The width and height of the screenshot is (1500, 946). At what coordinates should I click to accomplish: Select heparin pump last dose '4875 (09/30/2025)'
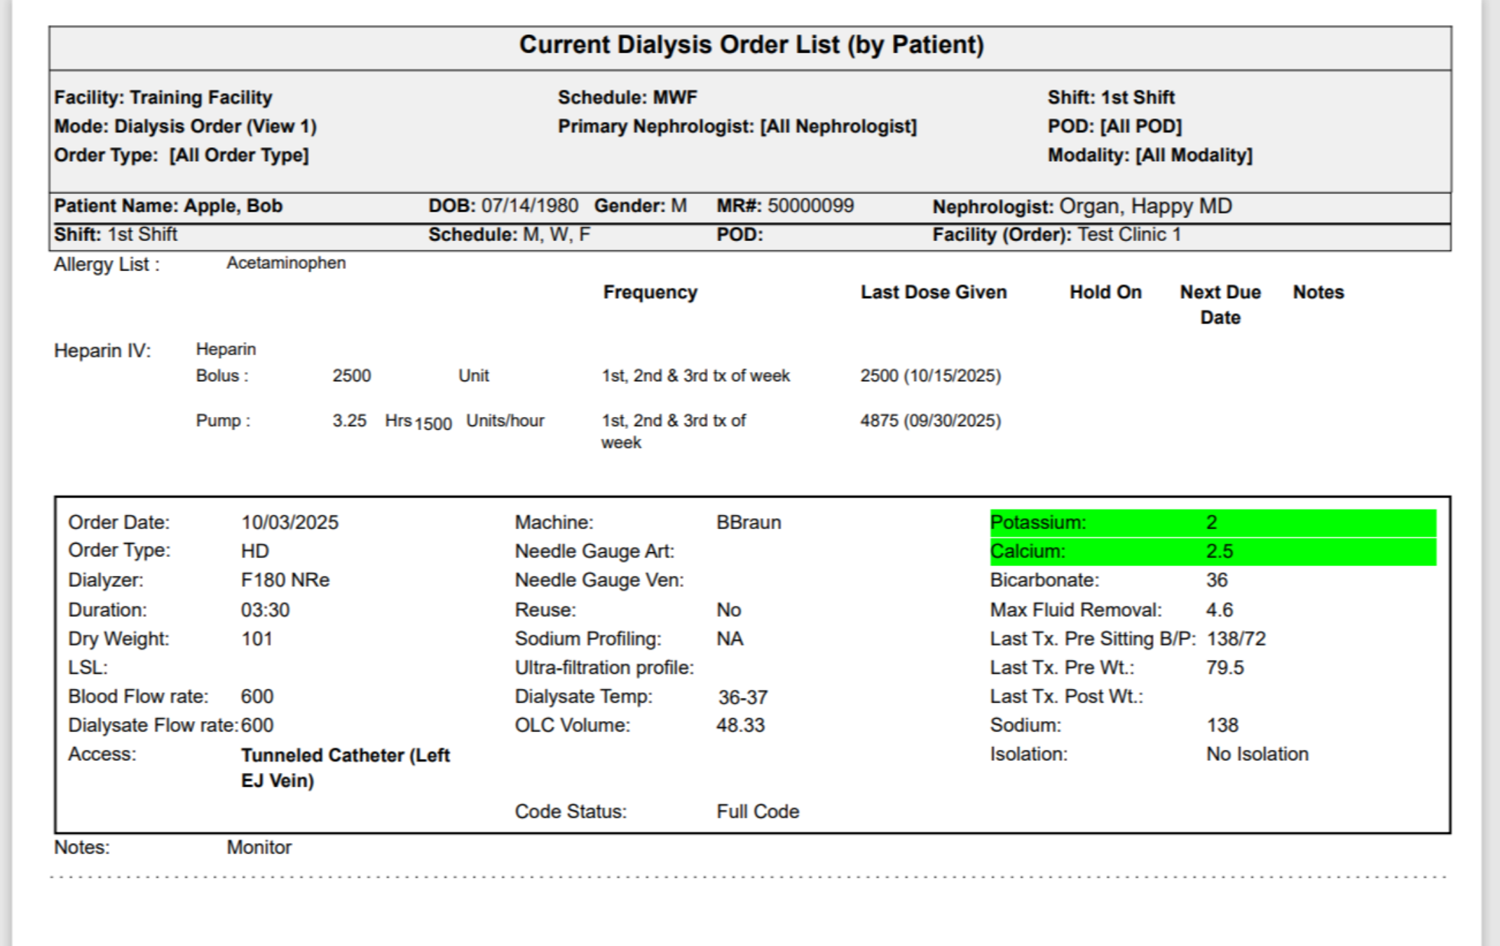point(931,420)
